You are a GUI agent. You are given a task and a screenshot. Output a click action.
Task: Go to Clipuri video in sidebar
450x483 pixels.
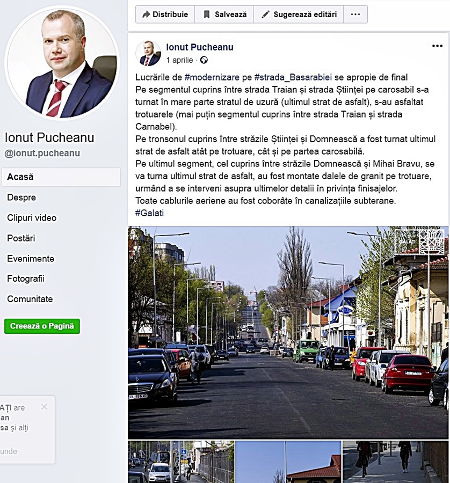[32, 218]
